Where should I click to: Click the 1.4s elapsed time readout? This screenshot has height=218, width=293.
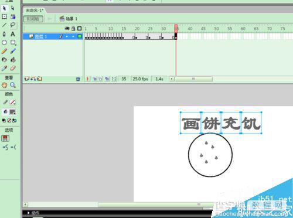click(159, 79)
